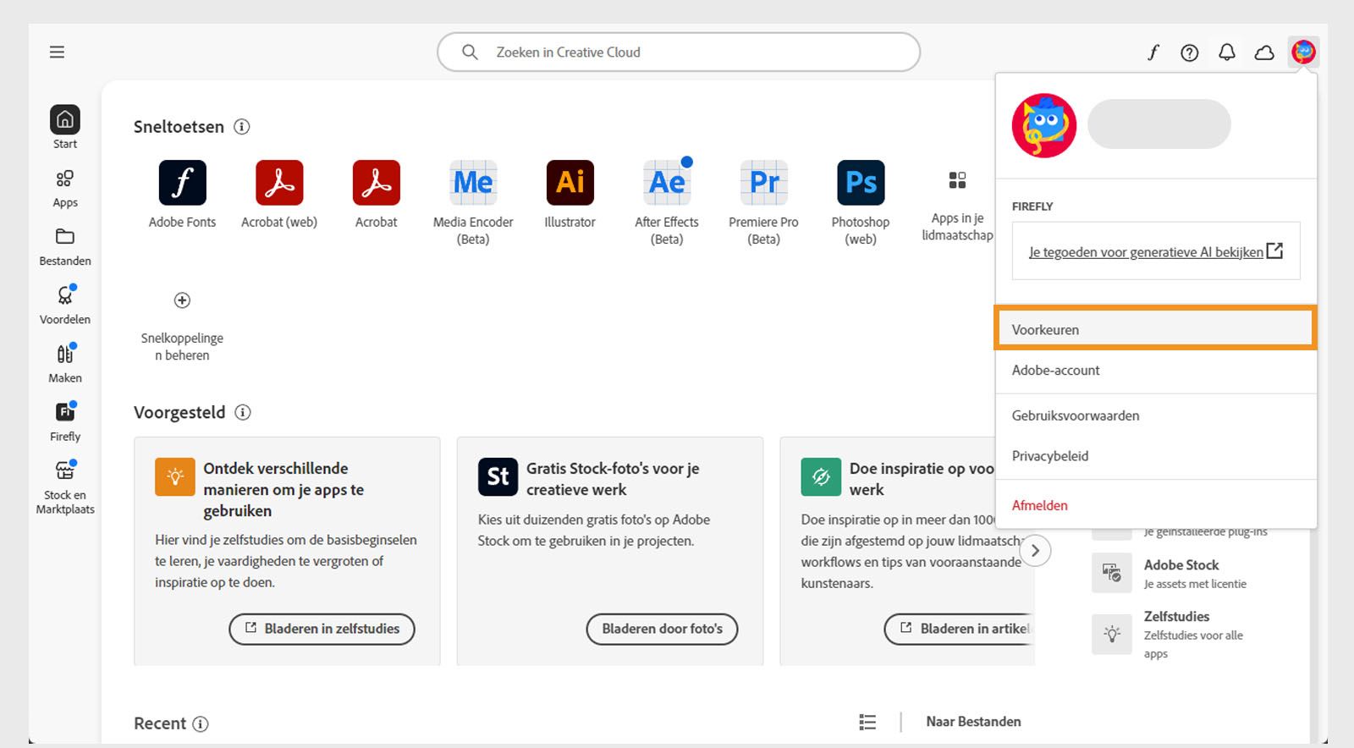The image size is (1354, 748).
Task: Open Stock en Marktplaats in sidebar
Action: 65,488
